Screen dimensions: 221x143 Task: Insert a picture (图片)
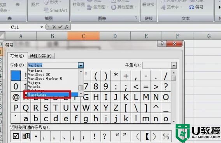35,5
